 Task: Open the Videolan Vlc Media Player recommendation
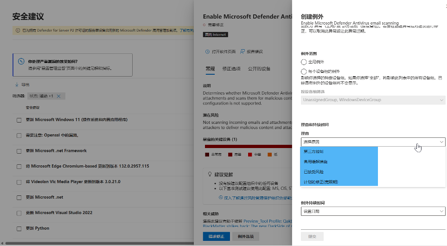pos(73,182)
